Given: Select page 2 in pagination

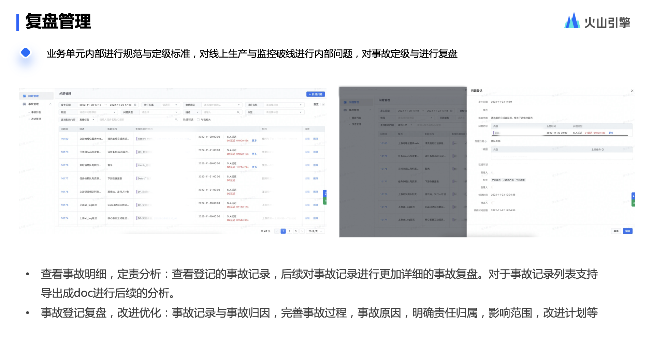Looking at the screenshot, I should coord(289,231).
